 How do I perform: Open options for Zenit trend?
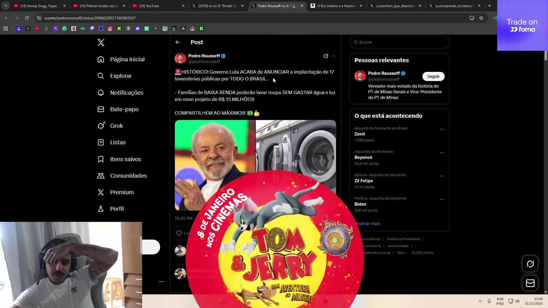442,129
